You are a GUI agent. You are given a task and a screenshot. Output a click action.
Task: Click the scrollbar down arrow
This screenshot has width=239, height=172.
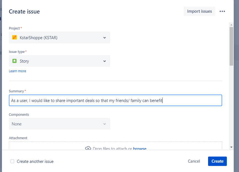point(231,147)
